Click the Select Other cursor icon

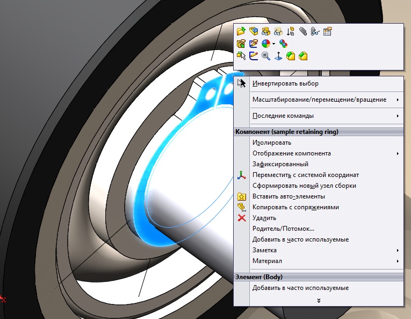pos(241,56)
